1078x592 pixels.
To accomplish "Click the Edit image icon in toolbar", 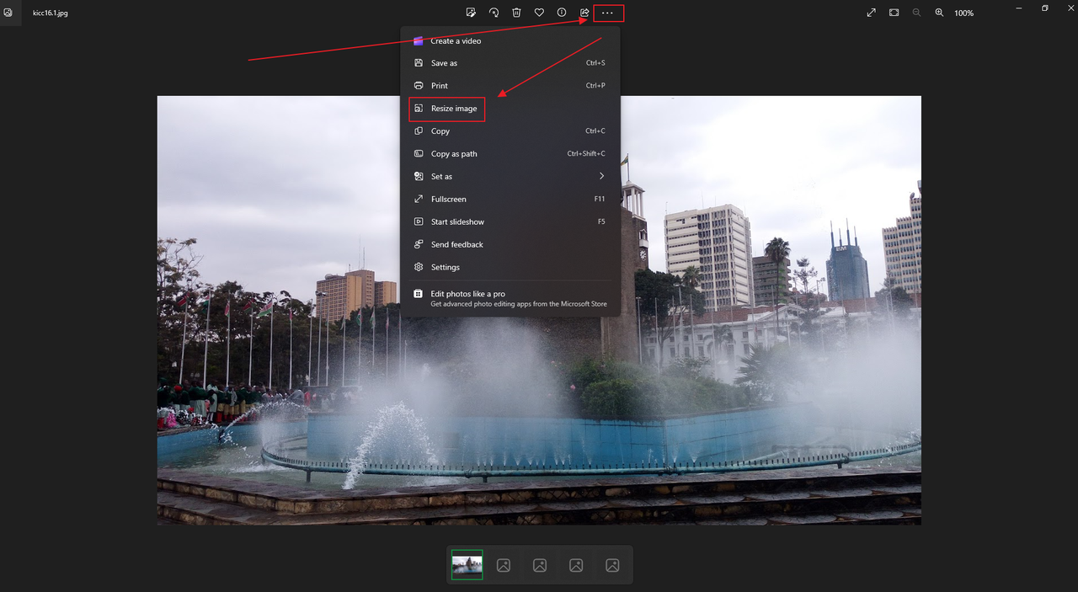I will pyautogui.click(x=472, y=13).
